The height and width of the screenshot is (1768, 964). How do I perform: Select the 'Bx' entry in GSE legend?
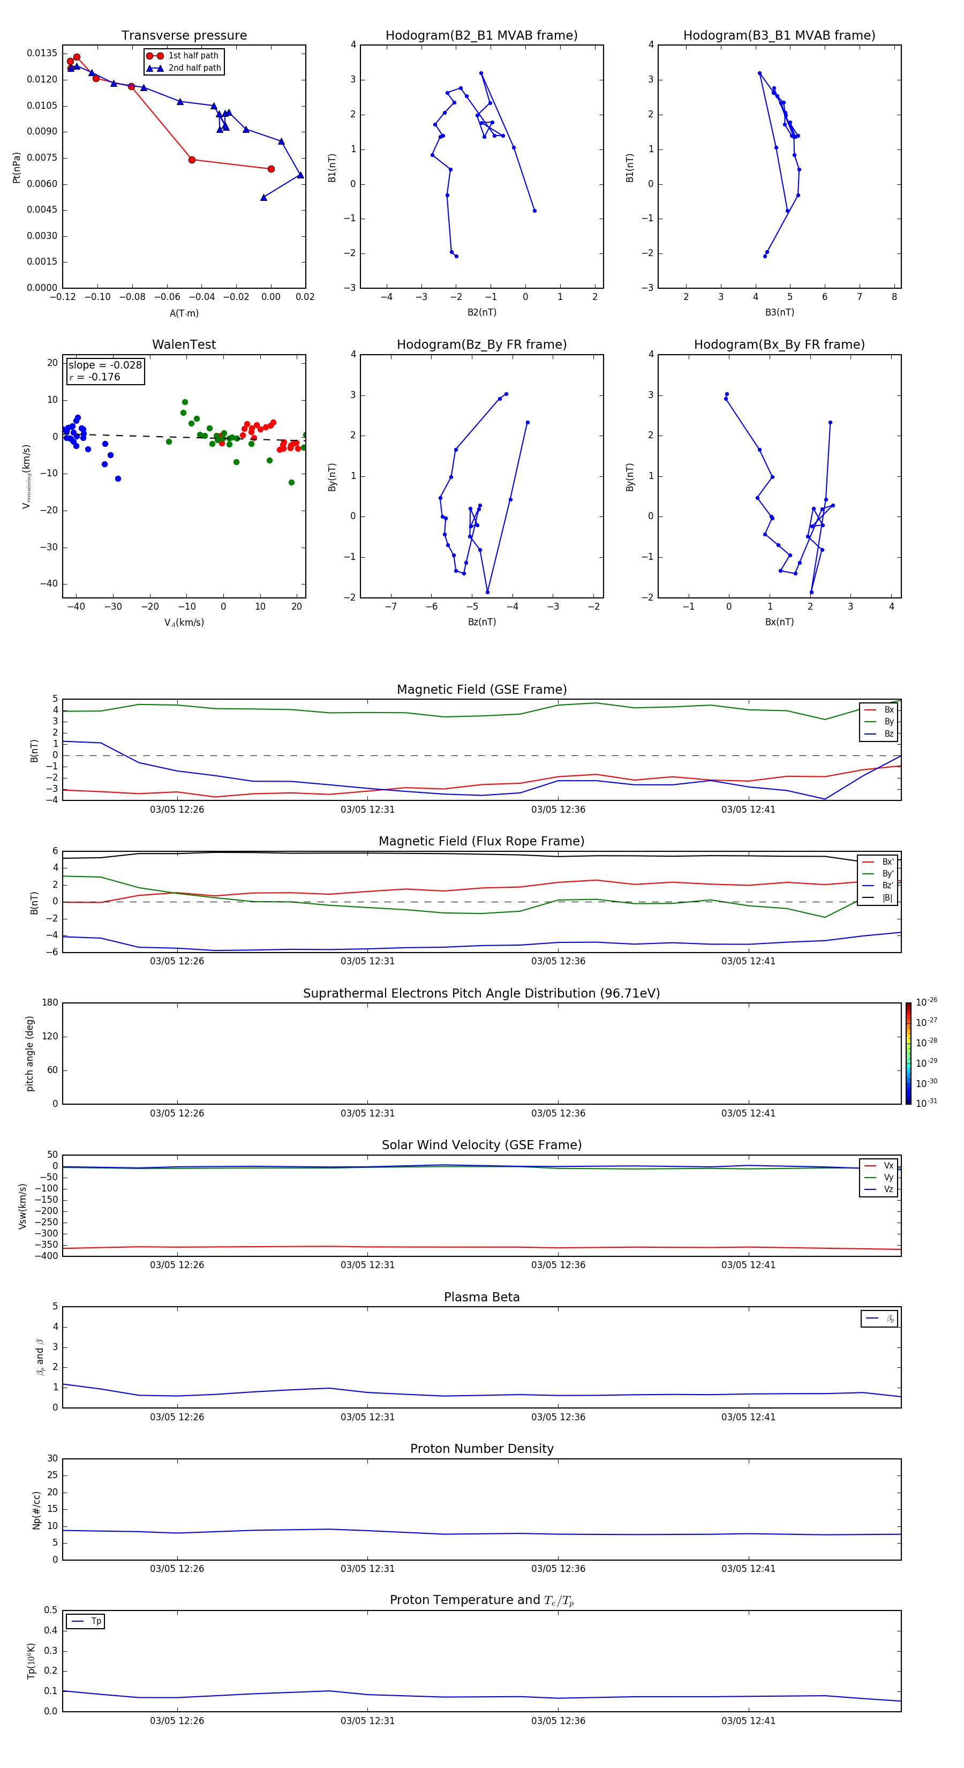(879, 710)
